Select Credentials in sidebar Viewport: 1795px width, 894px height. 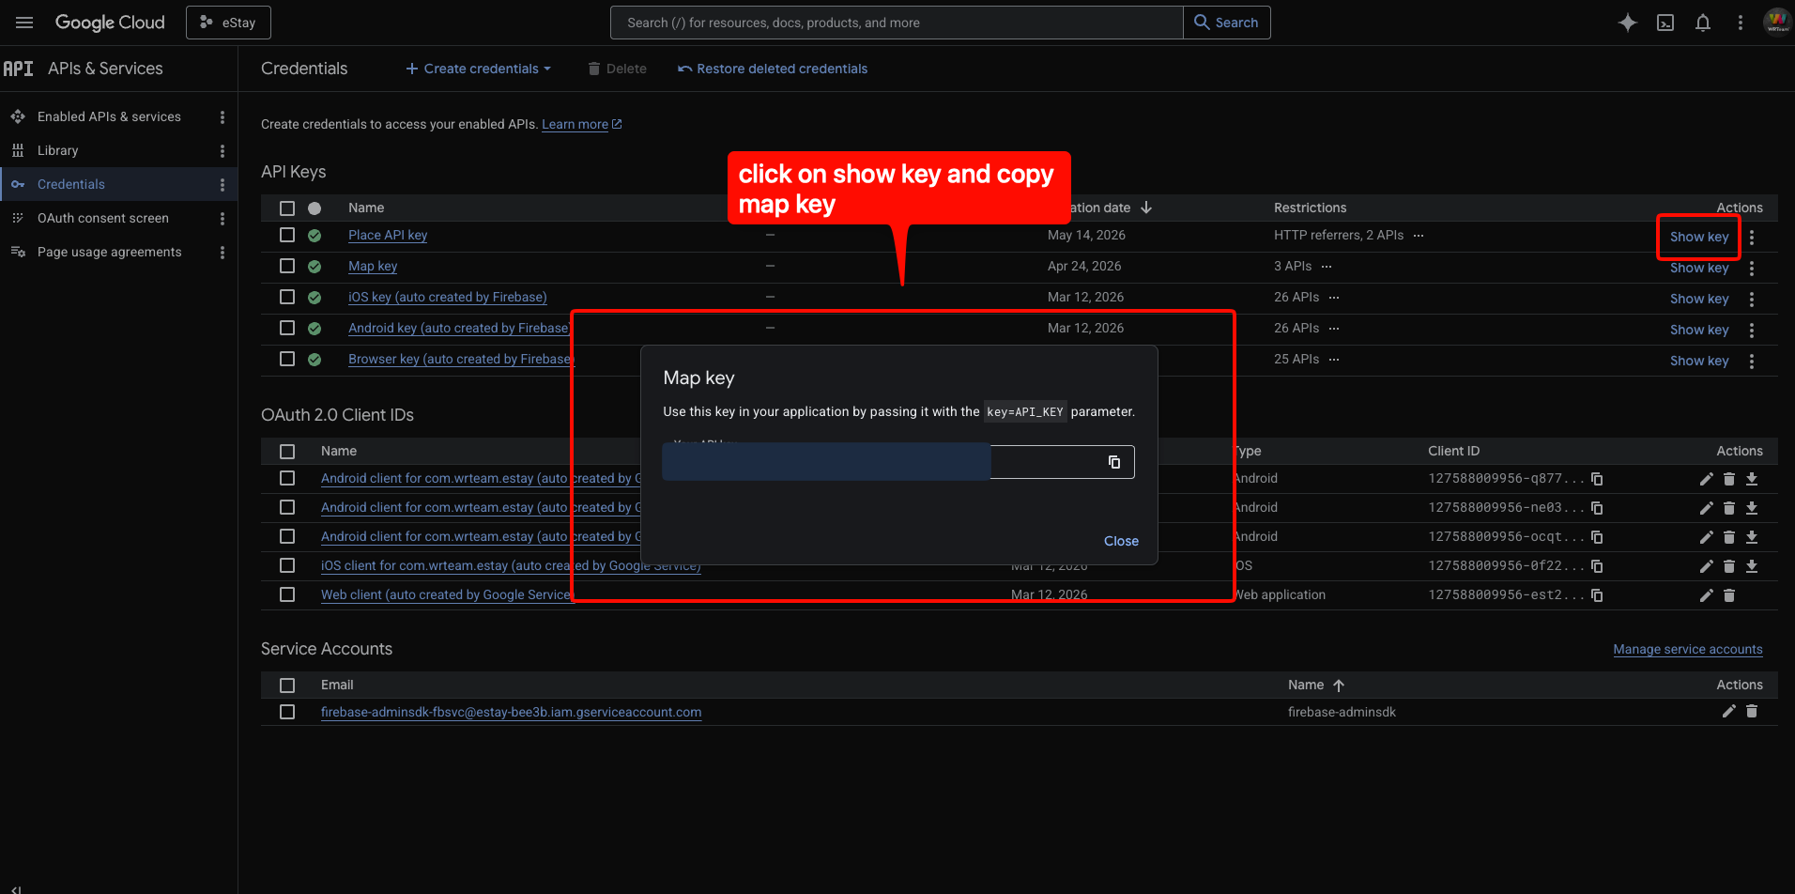point(71,184)
